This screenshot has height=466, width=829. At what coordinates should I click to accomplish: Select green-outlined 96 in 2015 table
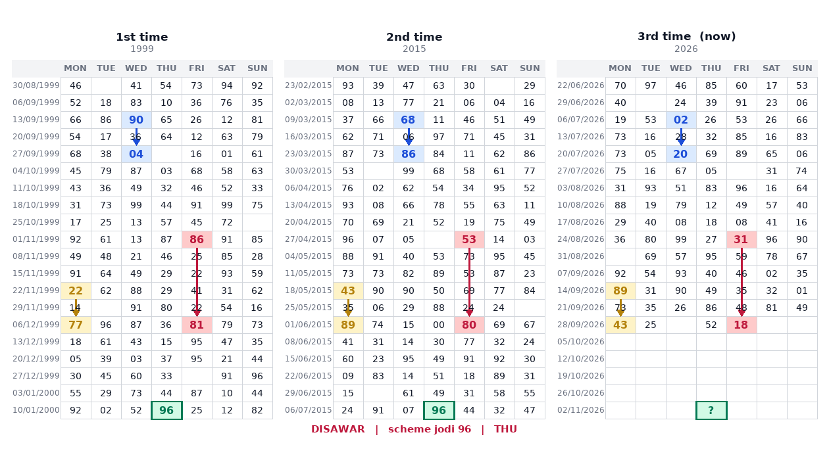click(439, 410)
